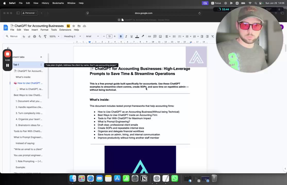This screenshot has width=287, height=185.
Task: Open Finder from the Dock
Action: click(73, 178)
